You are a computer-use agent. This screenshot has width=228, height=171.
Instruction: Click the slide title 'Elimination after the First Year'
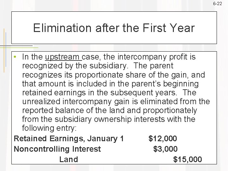(x=114, y=28)
